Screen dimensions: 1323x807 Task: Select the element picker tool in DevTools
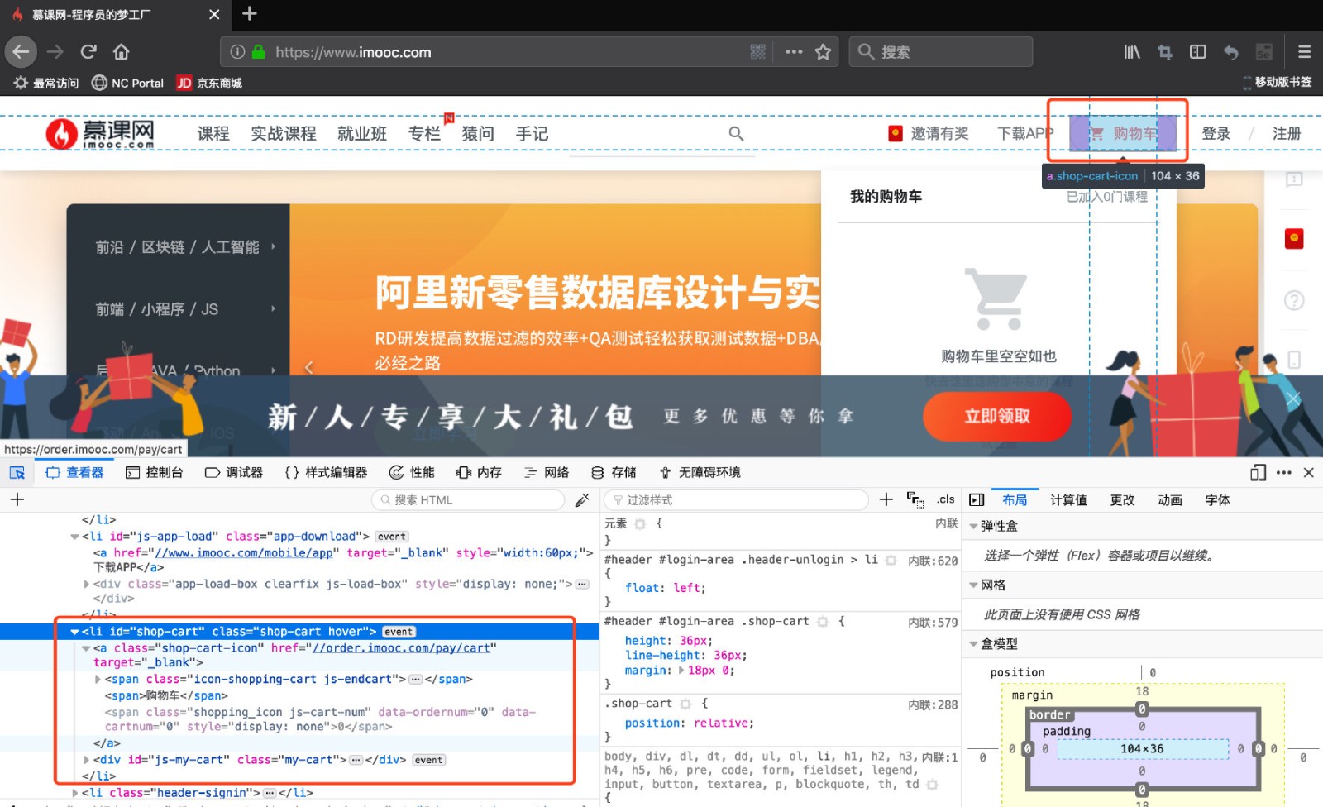[x=17, y=471]
